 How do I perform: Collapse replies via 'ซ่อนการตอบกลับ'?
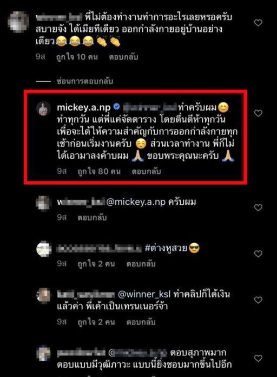click(85, 81)
